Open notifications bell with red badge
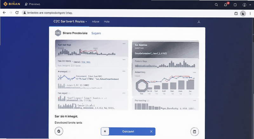254x139 pixels. tap(226, 4)
